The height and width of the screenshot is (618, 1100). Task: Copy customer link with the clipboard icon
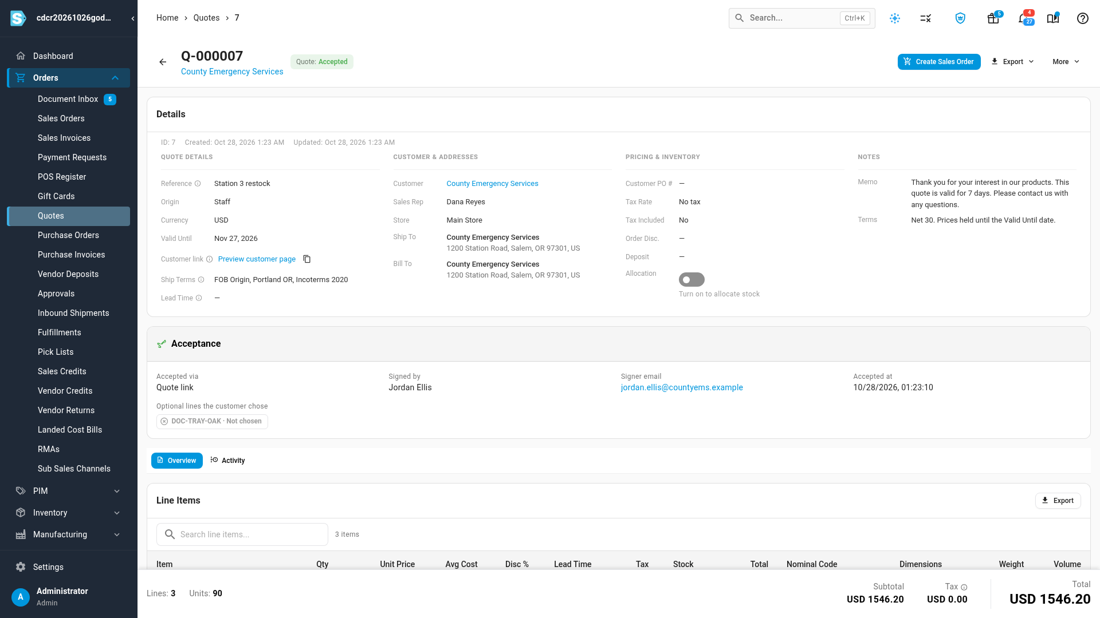307,259
